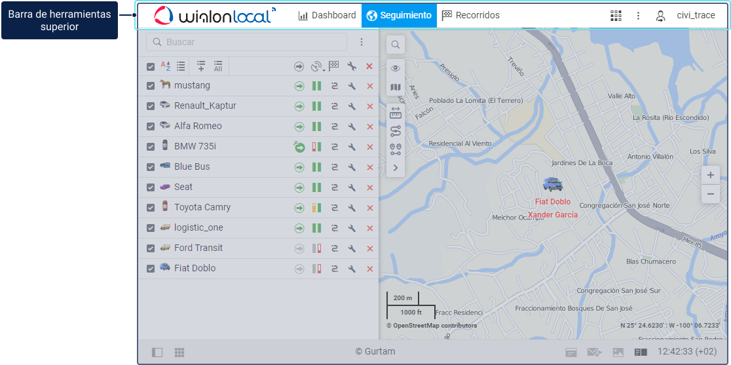731x365 pixels.
Task: Remove logistic_one from the list
Action: [370, 228]
